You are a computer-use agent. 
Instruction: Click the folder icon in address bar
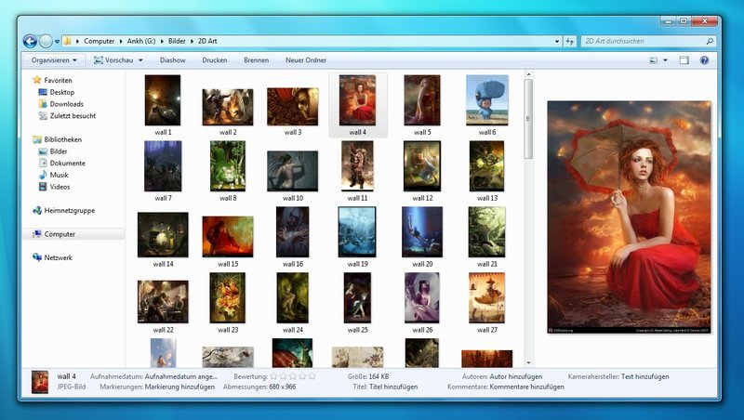pyautogui.click(x=67, y=41)
